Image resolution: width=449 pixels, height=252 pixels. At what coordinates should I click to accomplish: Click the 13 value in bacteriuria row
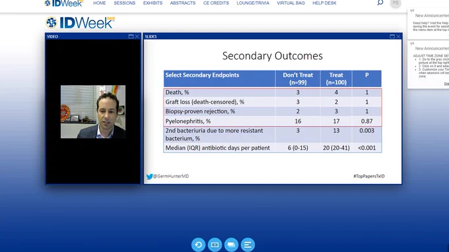336,131
